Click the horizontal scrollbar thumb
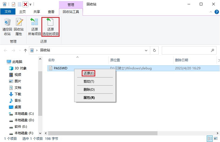Image resolution: width=220 pixels, height=142 pixels. (103, 133)
